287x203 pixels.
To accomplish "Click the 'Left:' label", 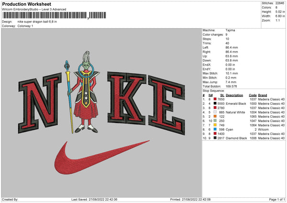I will click(x=206, y=47).
